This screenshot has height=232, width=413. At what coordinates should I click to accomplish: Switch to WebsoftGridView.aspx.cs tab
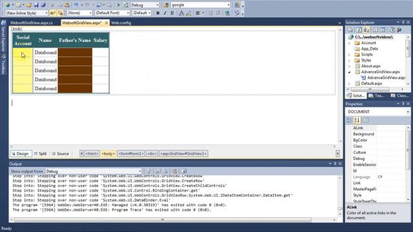pos(32,23)
